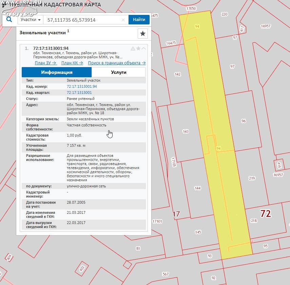Click the Частная собственность value

pyautogui.click(x=86, y=125)
